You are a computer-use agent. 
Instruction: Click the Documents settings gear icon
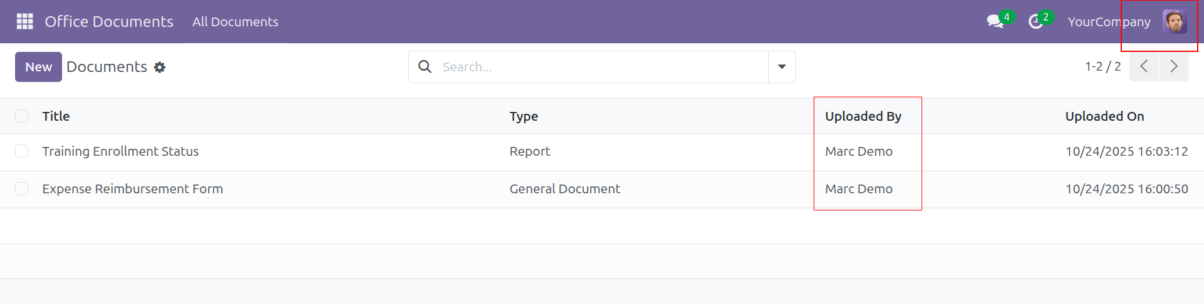point(160,67)
